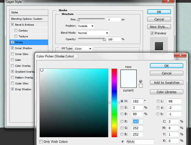Click the L value field showing 98

(x=174, y=101)
